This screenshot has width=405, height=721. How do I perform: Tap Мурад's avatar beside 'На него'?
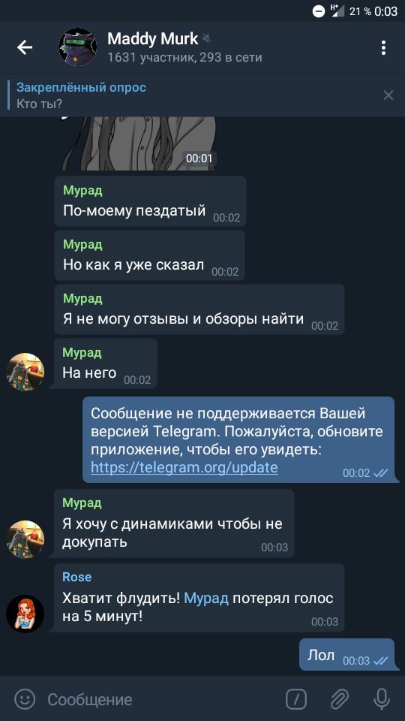(x=25, y=372)
